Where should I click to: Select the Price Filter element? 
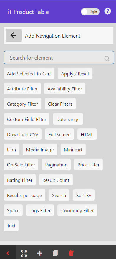pyautogui.click(x=89, y=165)
